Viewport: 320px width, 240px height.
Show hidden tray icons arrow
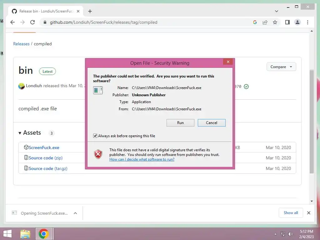275,234
